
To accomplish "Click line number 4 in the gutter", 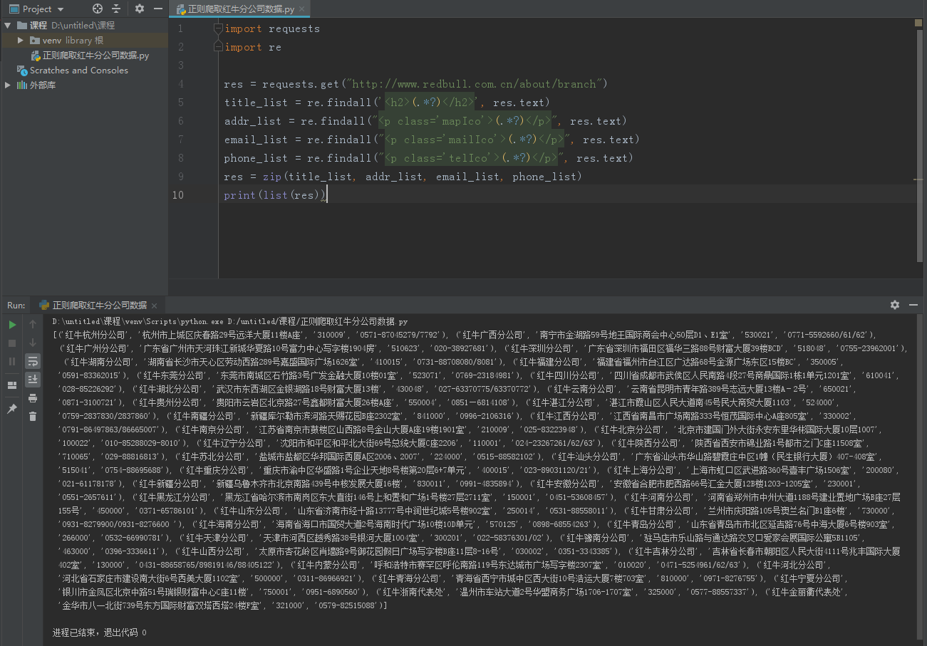I will 180,84.
